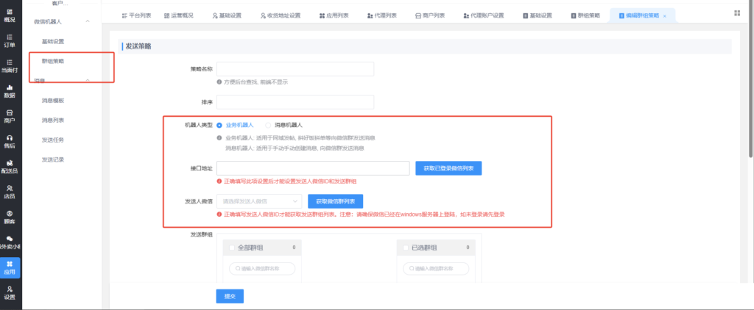Check the 全部群组 checkbox
Screen dimensions: 754x310
point(233,248)
